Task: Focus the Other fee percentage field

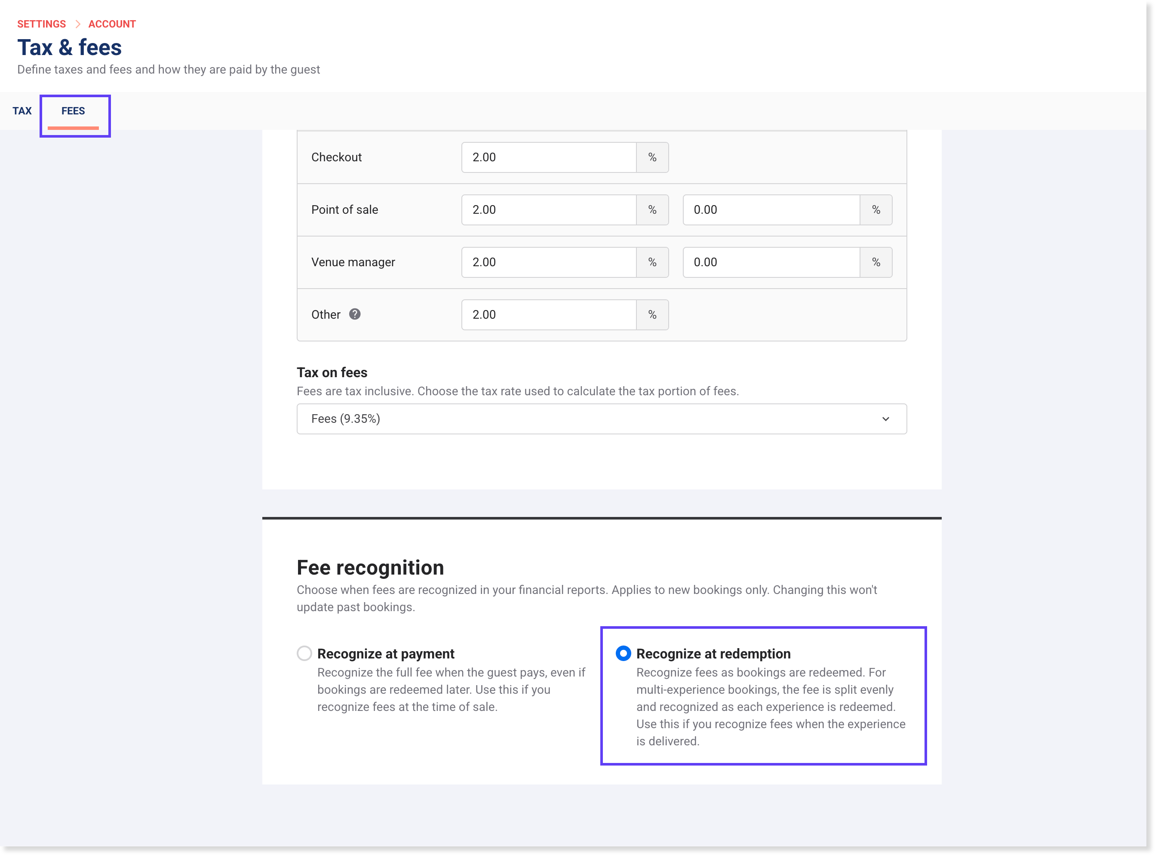Action: [x=549, y=315]
